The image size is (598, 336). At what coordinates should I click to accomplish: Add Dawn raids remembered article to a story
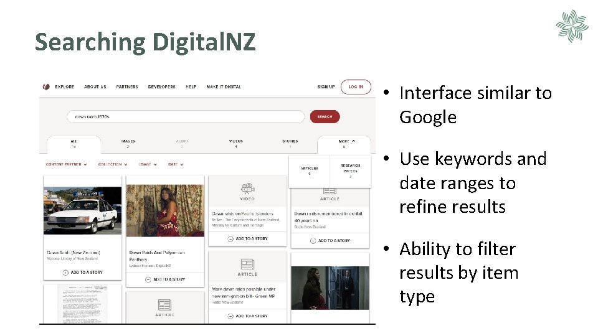pos(330,241)
